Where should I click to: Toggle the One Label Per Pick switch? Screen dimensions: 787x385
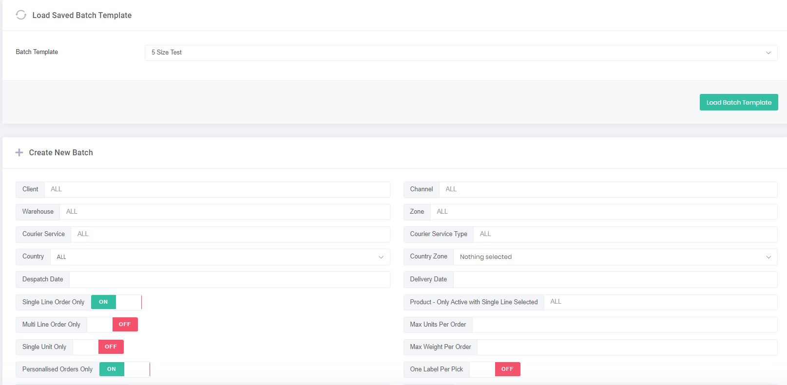[495, 369]
